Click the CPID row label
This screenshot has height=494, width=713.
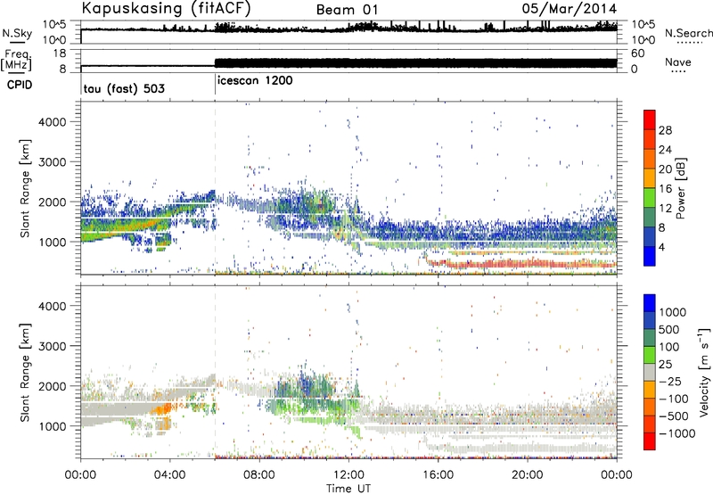20,85
